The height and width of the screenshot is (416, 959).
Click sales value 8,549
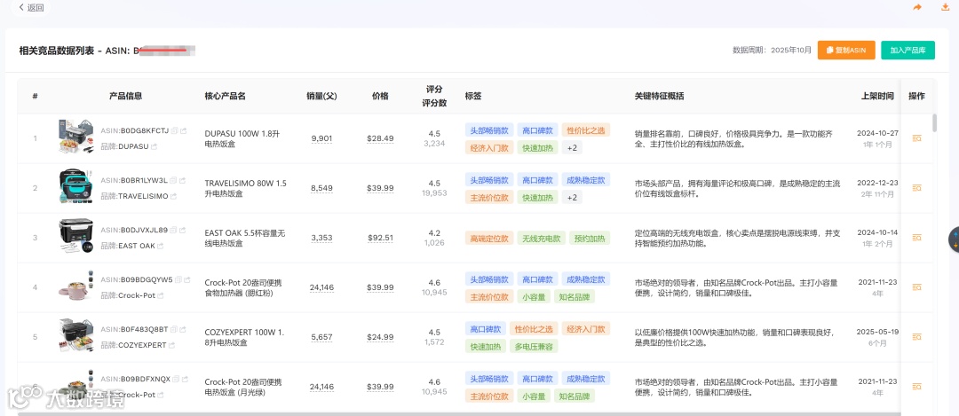321,188
